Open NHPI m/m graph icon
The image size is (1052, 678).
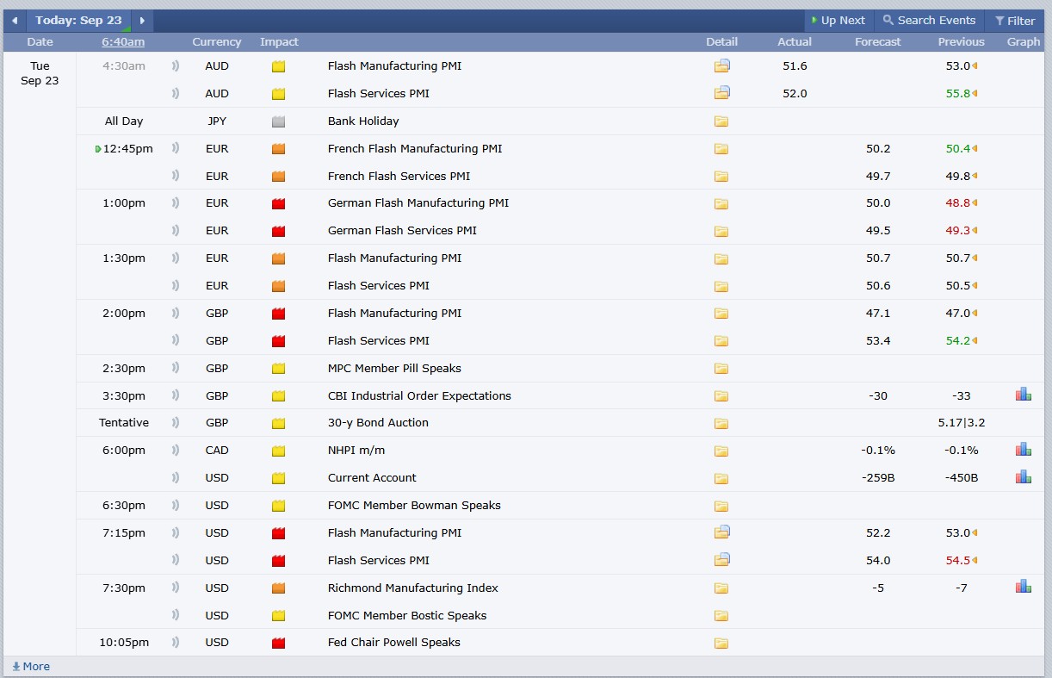click(x=1023, y=450)
